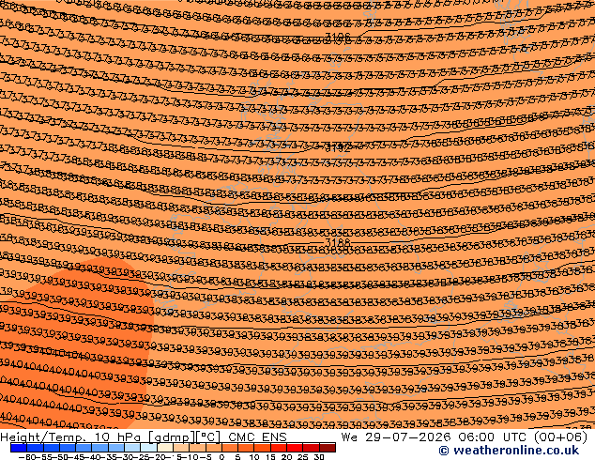The width and height of the screenshot is (595, 460).
Task: Click the '30' value on the legend scale
Action: click(319, 457)
